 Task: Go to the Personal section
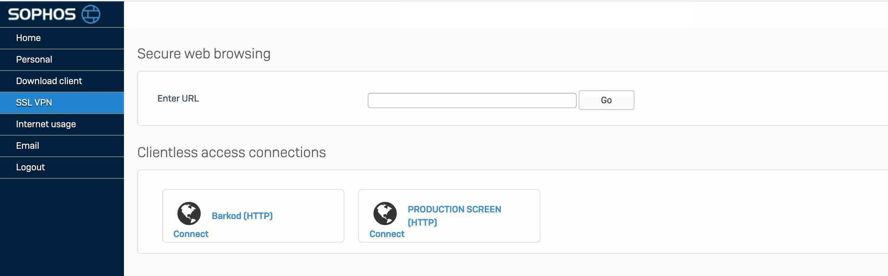click(62, 59)
